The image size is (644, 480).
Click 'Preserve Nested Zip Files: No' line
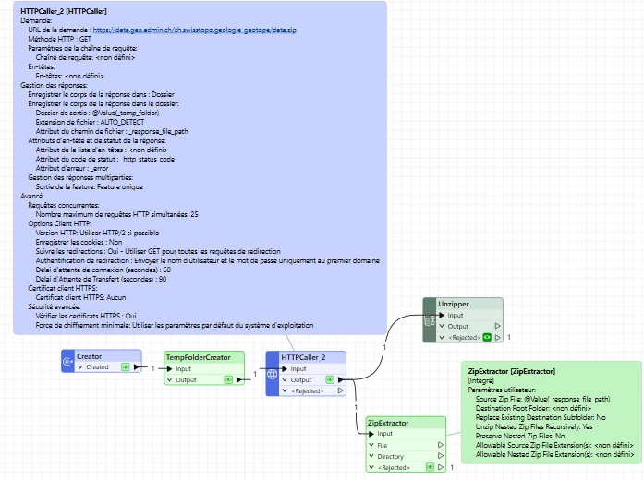click(x=520, y=436)
